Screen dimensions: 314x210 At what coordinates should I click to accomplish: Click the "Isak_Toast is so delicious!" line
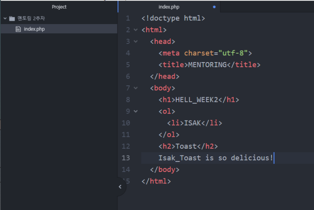pos(216,158)
